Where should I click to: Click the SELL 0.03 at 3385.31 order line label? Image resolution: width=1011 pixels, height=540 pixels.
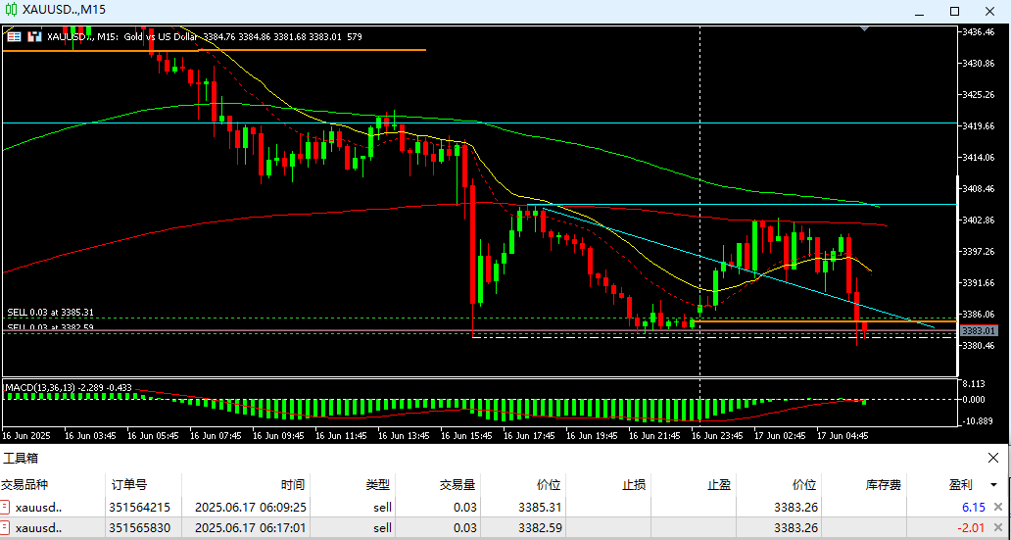(50, 313)
